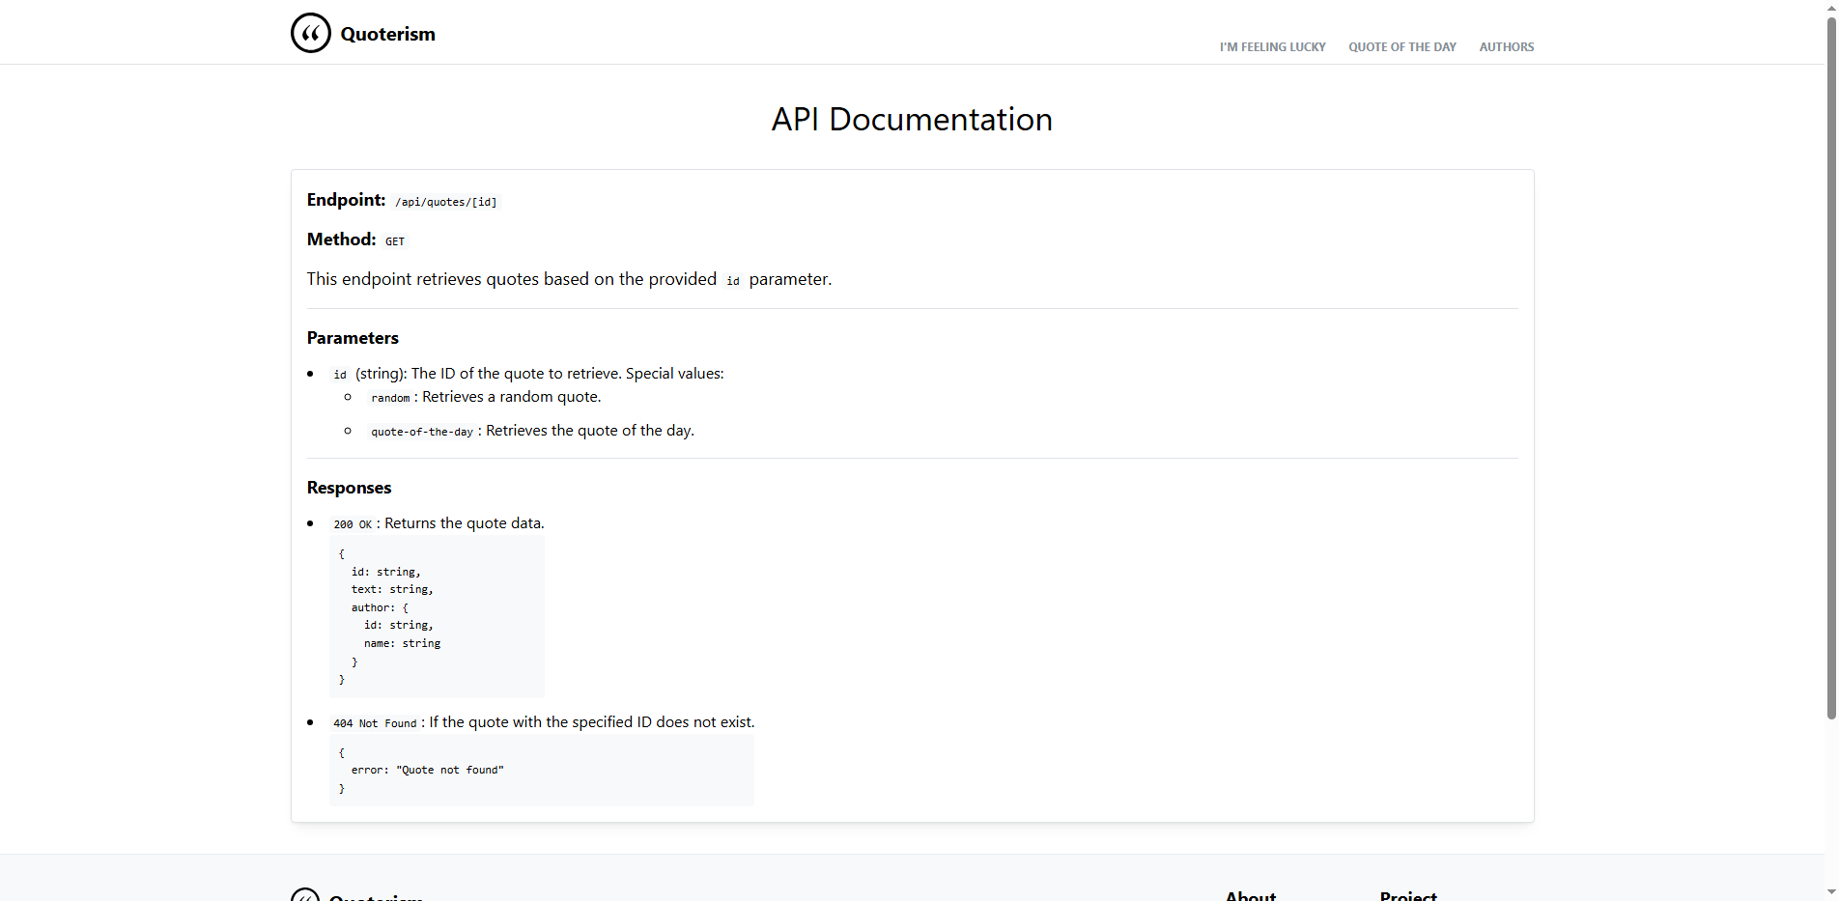Click the Project footer heading

[1407, 895]
